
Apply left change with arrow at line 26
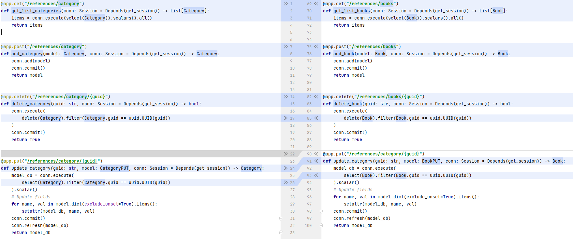tap(286, 182)
